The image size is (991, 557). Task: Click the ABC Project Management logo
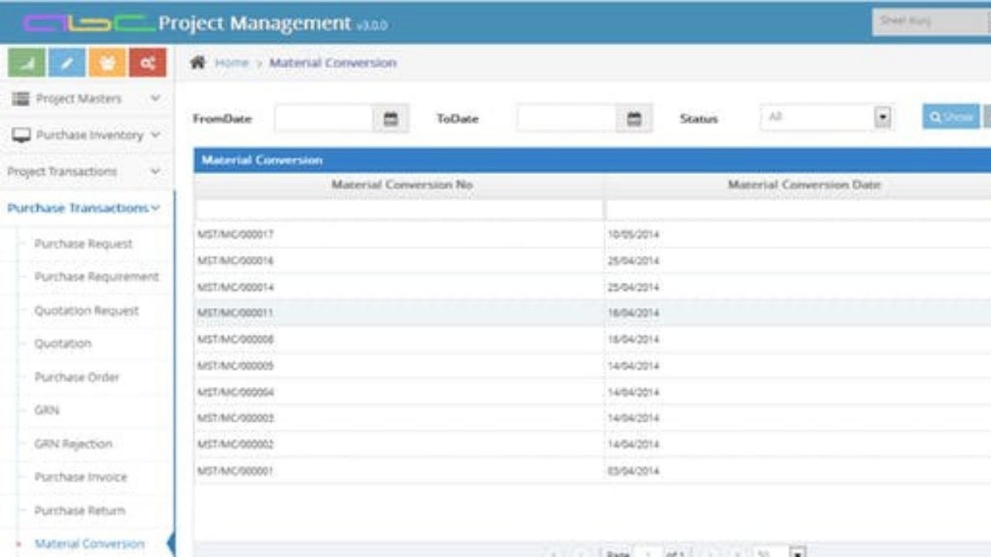tap(205, 23)
